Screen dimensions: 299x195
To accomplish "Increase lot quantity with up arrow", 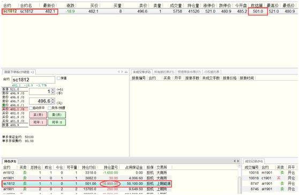I will pyautogui.click(x=53, y=90).
